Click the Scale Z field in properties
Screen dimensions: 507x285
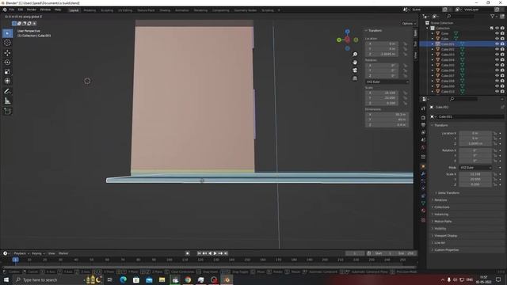[x=475, y=184]
